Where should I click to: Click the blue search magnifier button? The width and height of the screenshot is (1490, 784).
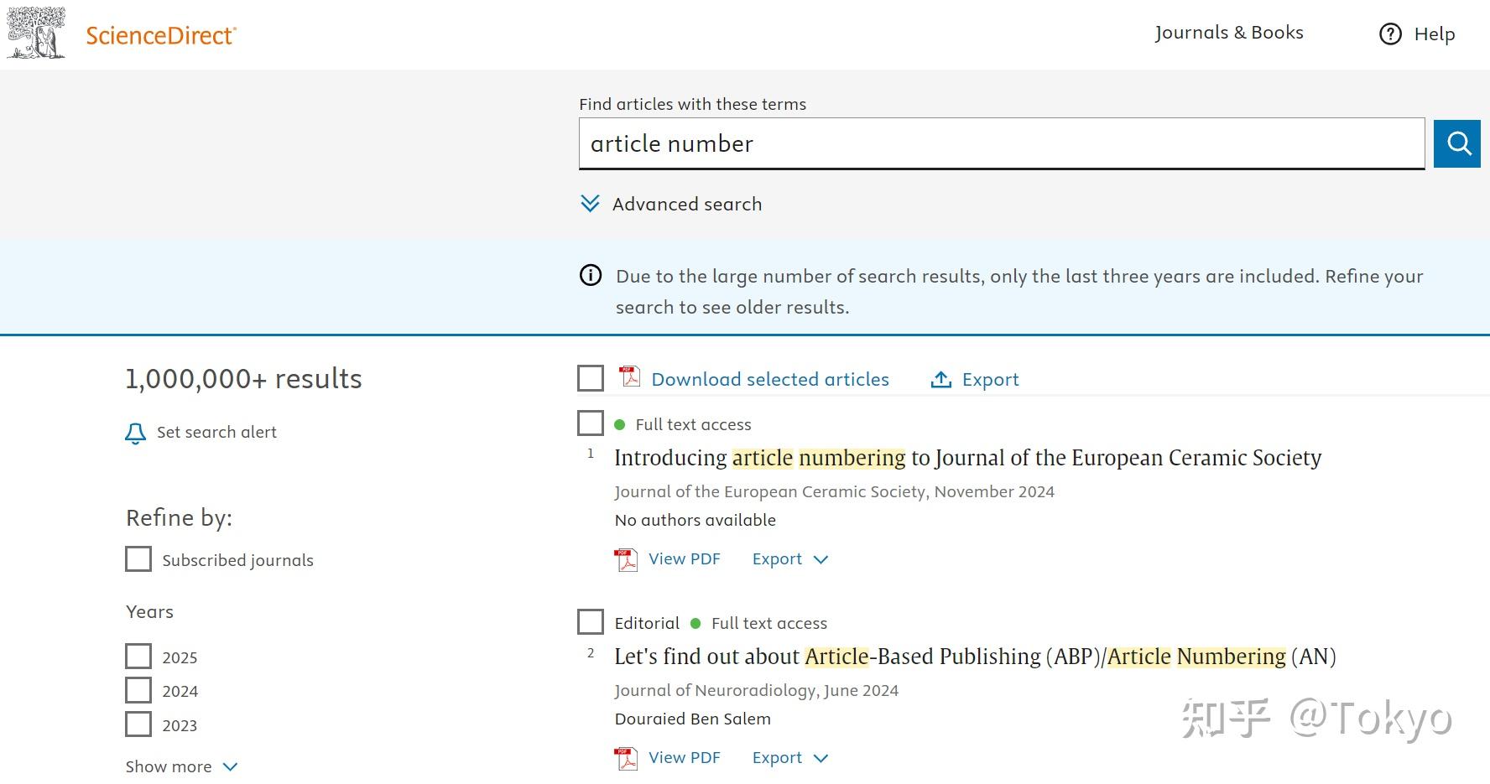(1457, 143)
